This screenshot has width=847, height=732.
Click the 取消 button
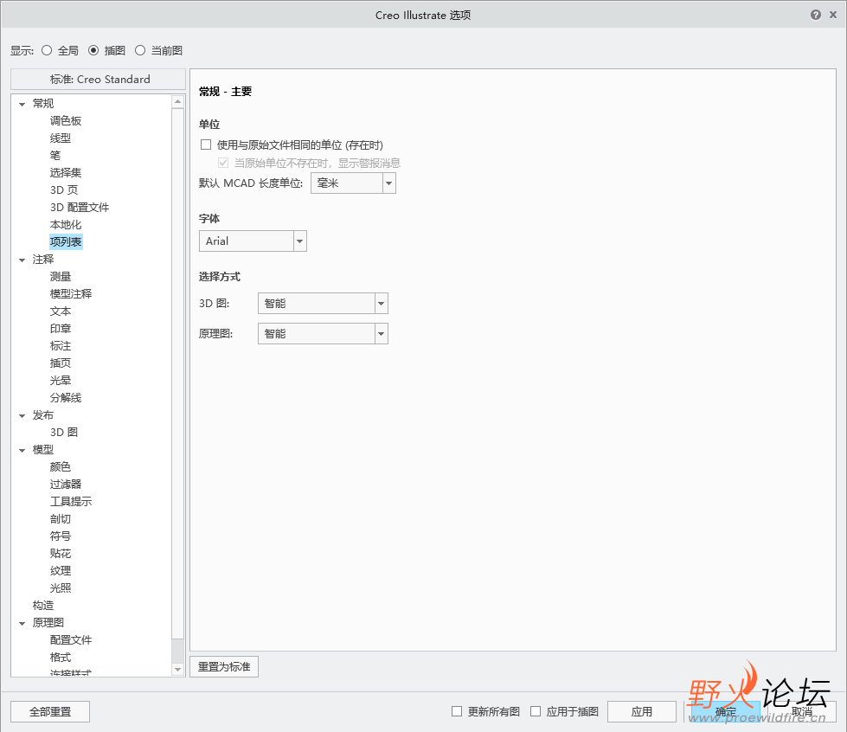tap(802, 711)
